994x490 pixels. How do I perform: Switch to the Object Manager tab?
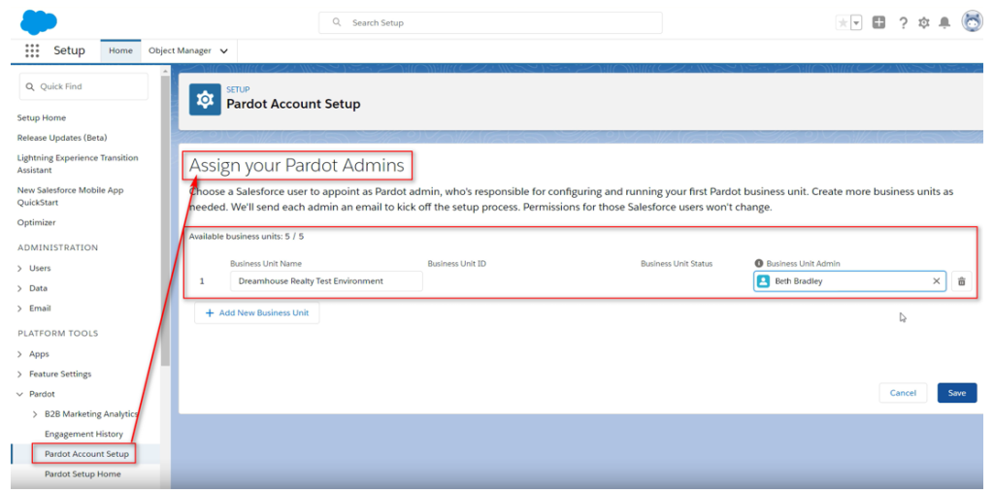point(180,50)
